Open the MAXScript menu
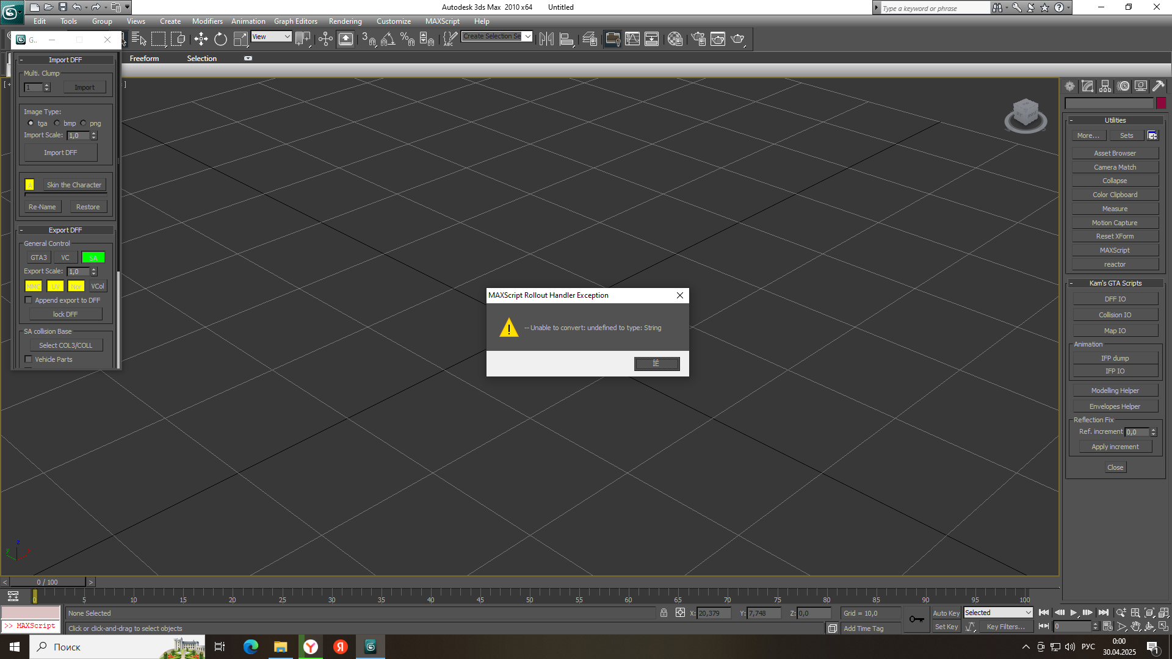This screenshot has width=1172, height=659. coord(442,21)
